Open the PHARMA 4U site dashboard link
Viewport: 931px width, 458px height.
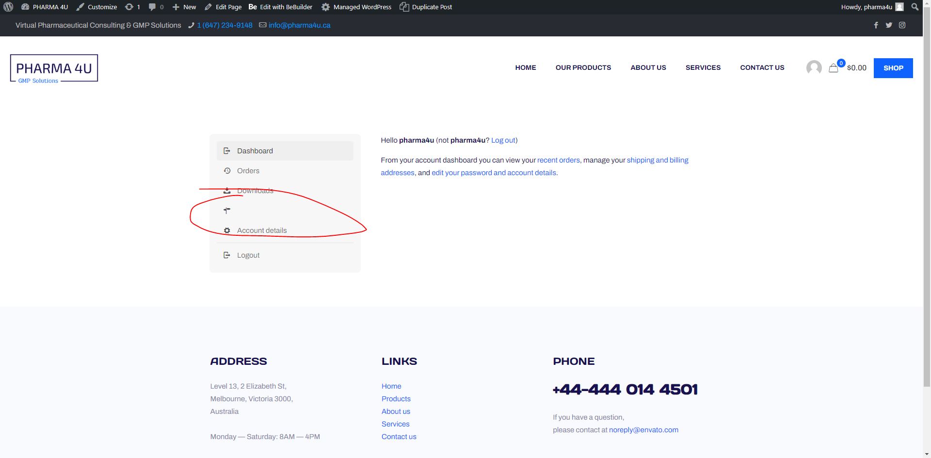45,7
